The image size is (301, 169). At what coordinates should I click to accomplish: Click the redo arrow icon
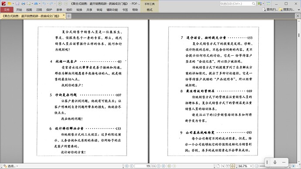coord(51,3)
